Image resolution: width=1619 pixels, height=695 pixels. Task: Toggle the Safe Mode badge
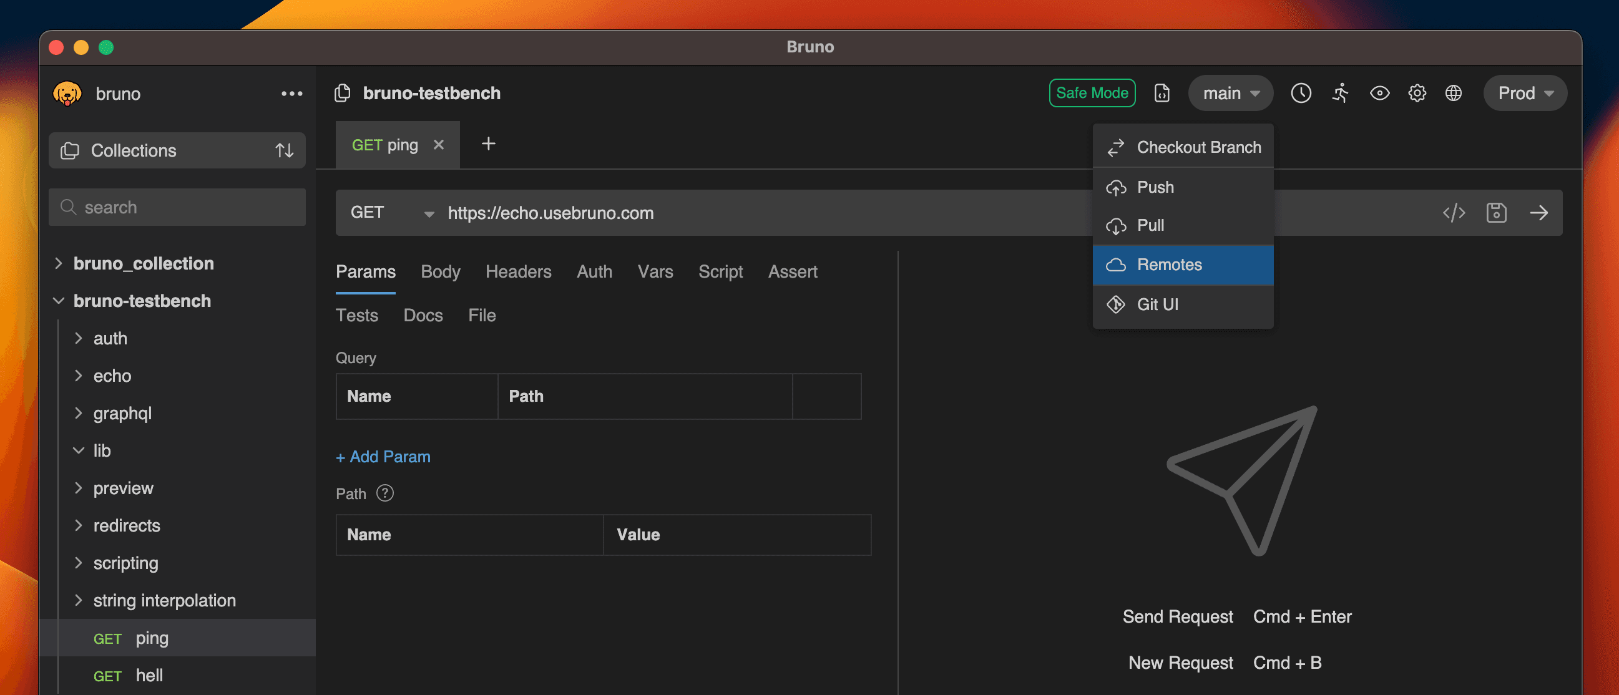click(1092, 93)
